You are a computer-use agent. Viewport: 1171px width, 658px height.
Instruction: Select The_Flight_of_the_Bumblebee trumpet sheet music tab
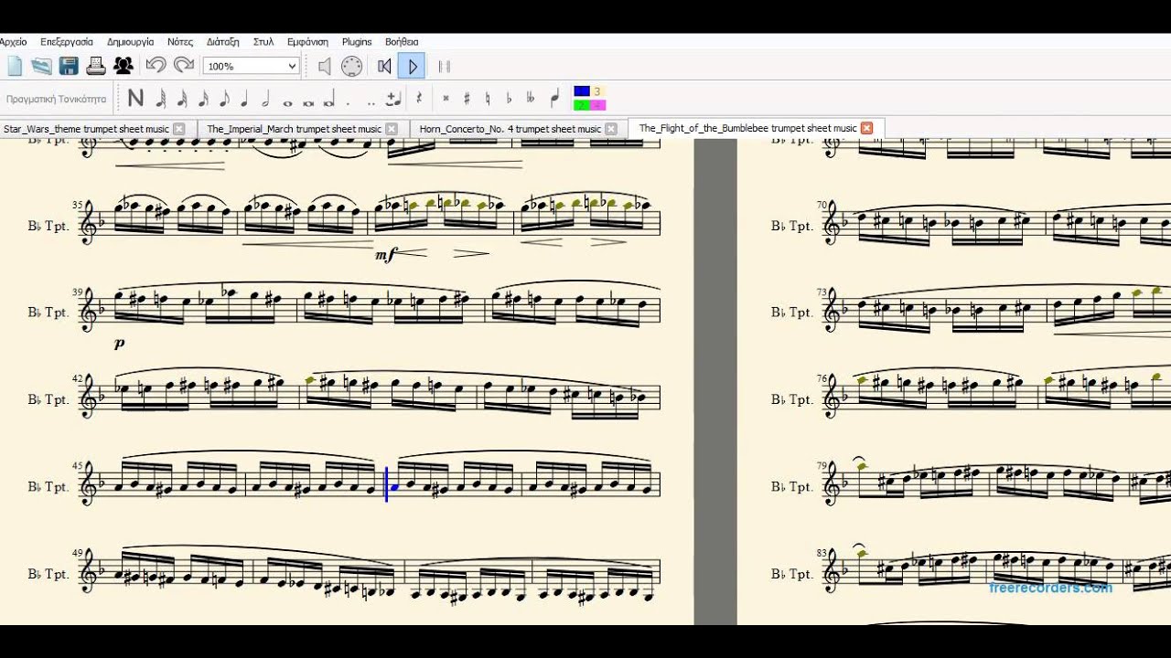tap(747, 128)
